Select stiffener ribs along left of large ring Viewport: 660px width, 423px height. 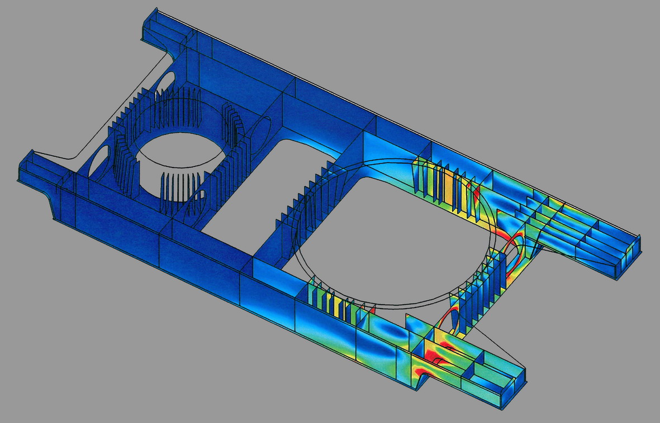click(x=307, y=195)
